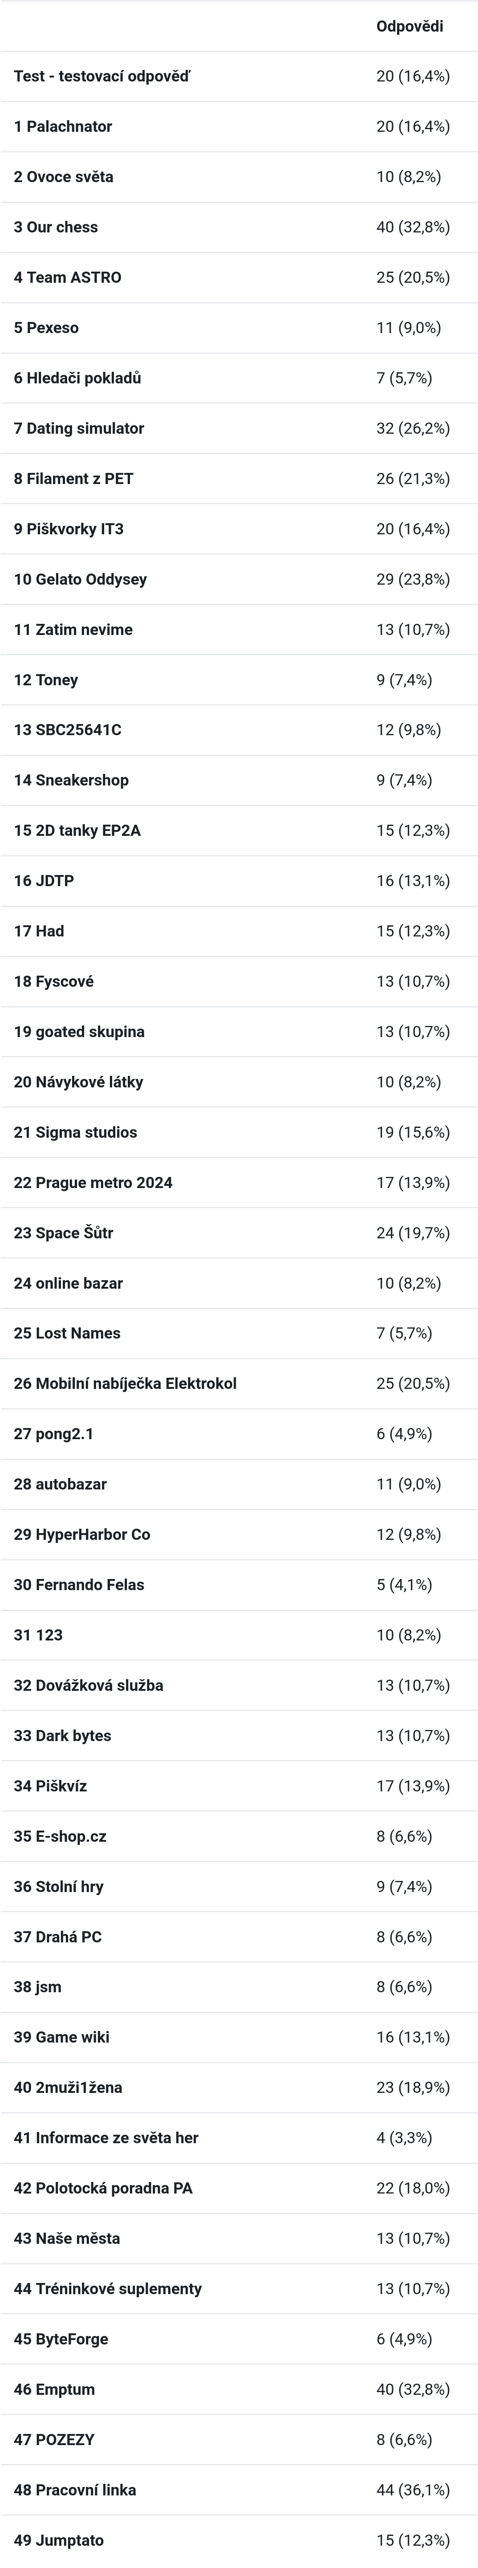Click the '40 2muži1žena' row label

coord(69,2087)
